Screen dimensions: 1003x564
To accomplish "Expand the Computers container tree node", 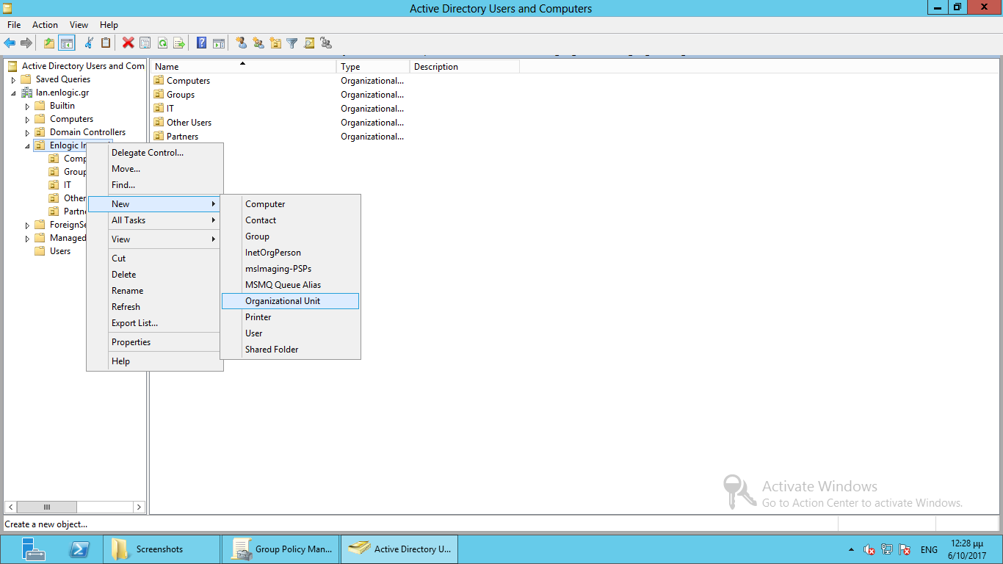I will click(27, 119).
